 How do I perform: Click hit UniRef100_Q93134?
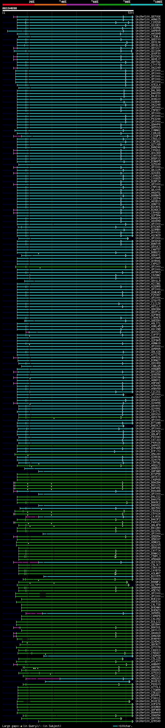(148, 42)
